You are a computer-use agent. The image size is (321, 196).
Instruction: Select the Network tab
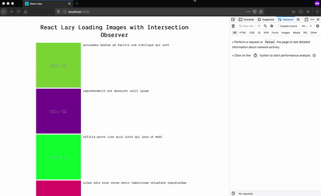pos(286,19)
